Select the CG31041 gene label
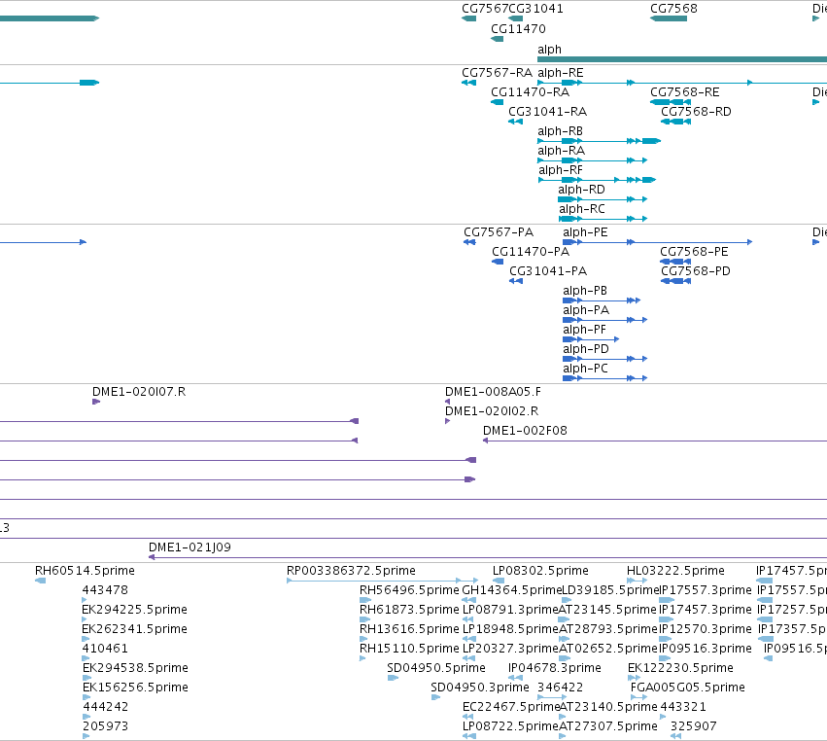The width and height of the screenshot is (827, 741). coord(535,9)
